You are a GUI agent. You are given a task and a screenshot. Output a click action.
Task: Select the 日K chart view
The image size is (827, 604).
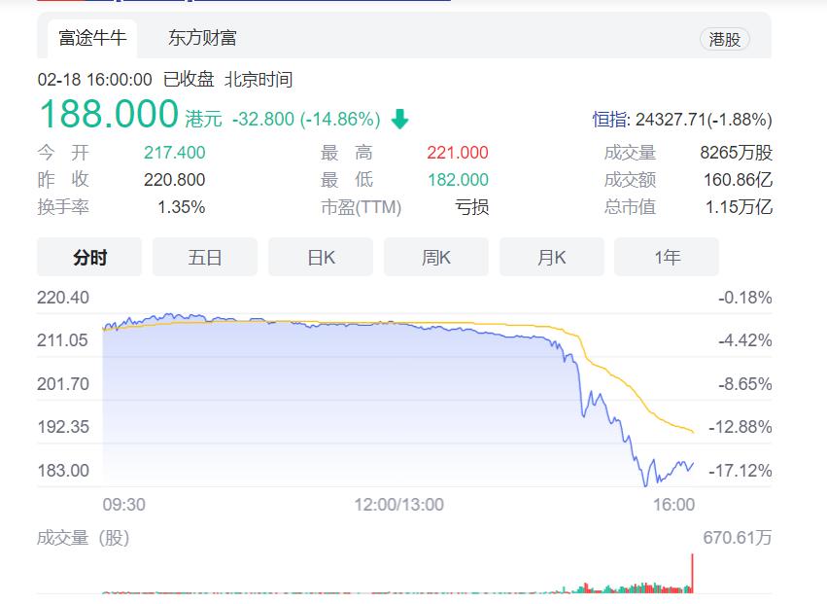click(321, 257)
